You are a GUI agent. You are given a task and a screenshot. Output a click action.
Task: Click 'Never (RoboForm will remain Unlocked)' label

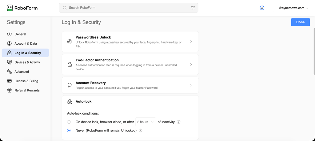[106, 131]
